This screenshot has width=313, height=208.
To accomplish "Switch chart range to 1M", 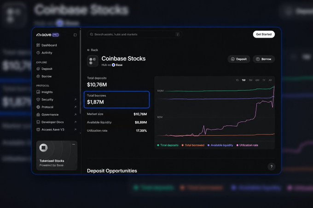I will click(250, 80).
